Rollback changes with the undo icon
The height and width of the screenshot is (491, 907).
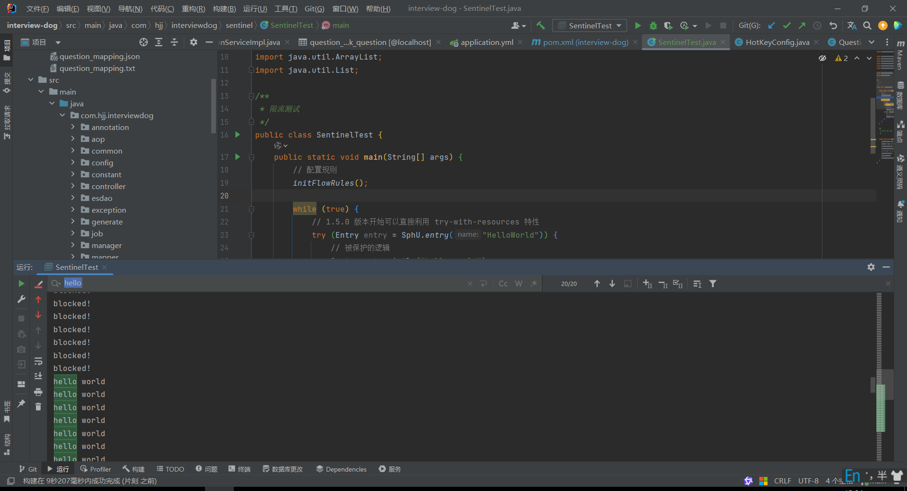point(833,26)
